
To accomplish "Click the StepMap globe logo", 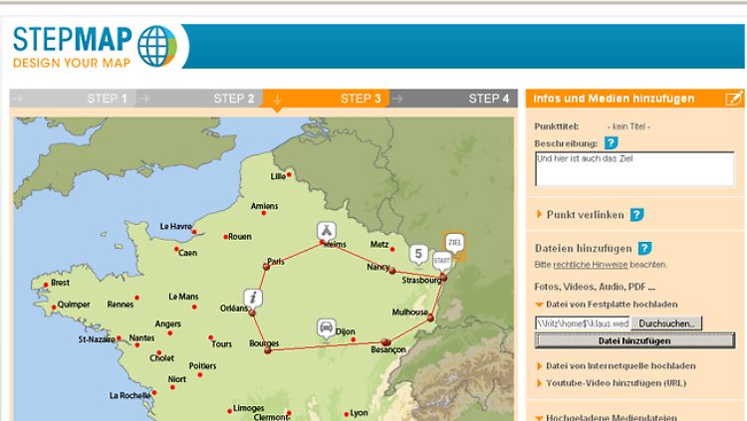I will (x=156, y=45).
